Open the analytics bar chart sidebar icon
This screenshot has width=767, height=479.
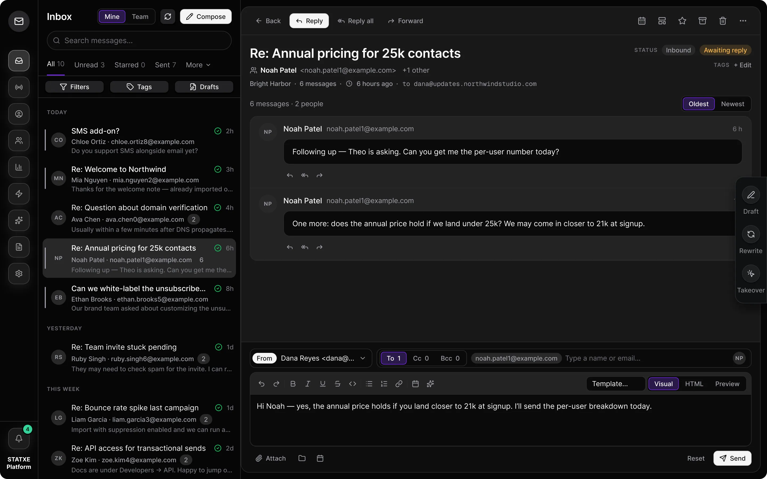19,167
